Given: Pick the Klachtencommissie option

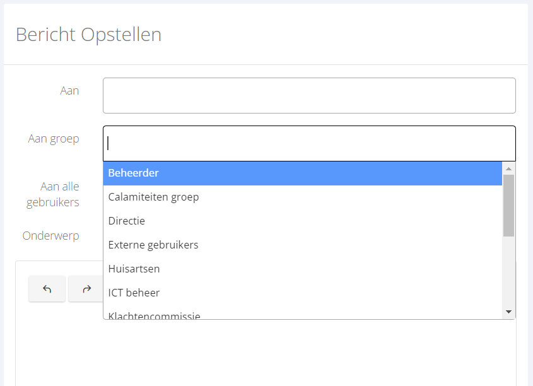Looking at the screenshot, I should [303, 314].
